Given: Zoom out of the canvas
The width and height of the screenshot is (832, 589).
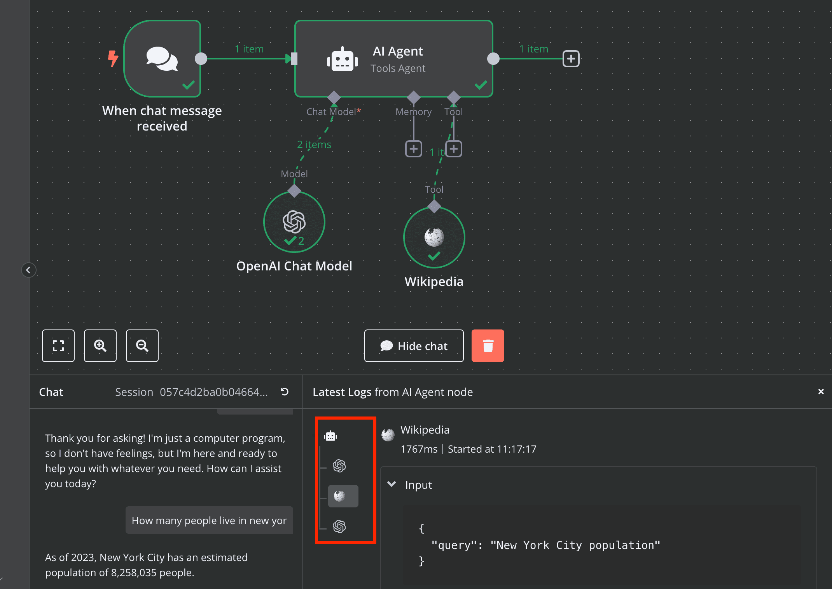Looking at the screenshot, I should (142, 346).
